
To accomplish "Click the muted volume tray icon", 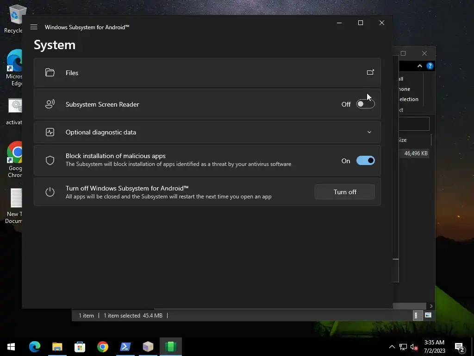I will (x=414, y=347).
